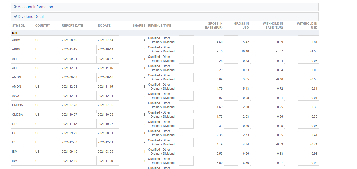Click the SHARES column header
The height and width of the screenshot is (169, 357).
(x=139, y=26)
